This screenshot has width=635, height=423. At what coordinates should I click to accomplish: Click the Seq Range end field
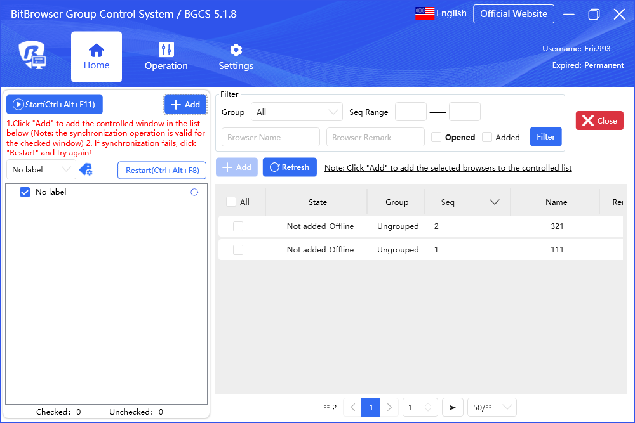(x=465, y=112)
